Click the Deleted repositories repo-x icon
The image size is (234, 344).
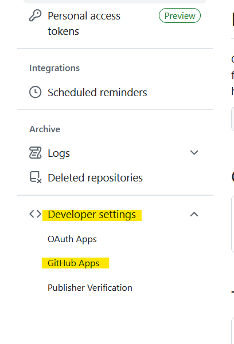[x=36, y=177]
